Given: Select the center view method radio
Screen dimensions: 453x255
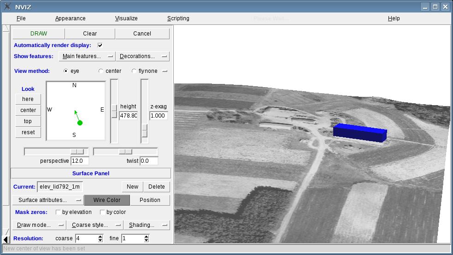Looking at the screenshot, I should pyautogui.click(x=101, y=71).
